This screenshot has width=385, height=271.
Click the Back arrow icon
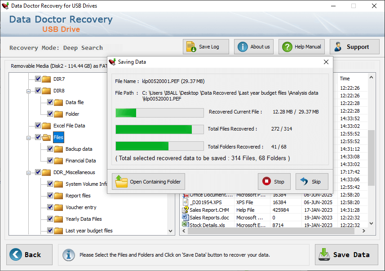(16, 254)
